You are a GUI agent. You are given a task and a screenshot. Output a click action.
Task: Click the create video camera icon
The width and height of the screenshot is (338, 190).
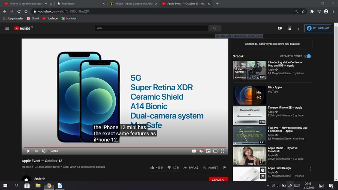click(x=280, y=28)
